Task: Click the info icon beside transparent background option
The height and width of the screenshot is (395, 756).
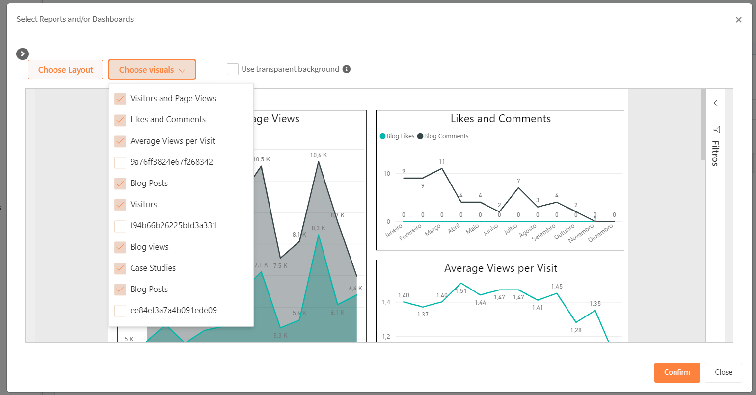Action: (x=347, y=69)
